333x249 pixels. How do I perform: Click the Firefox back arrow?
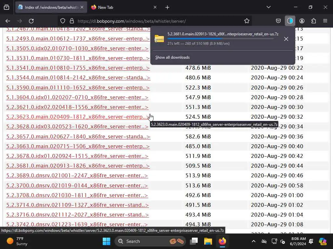[x=8, y=21]
